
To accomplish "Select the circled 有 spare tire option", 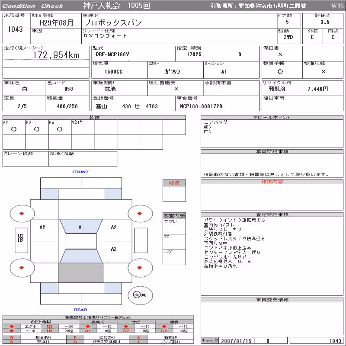I will (x=137, y=295).
